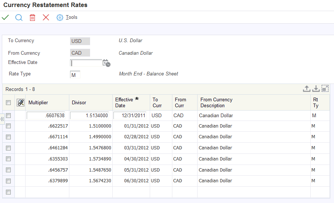Click the Effective Date input field
This screenshot has width=334, height=203.
pyautogui.click(x=86, y=63)
